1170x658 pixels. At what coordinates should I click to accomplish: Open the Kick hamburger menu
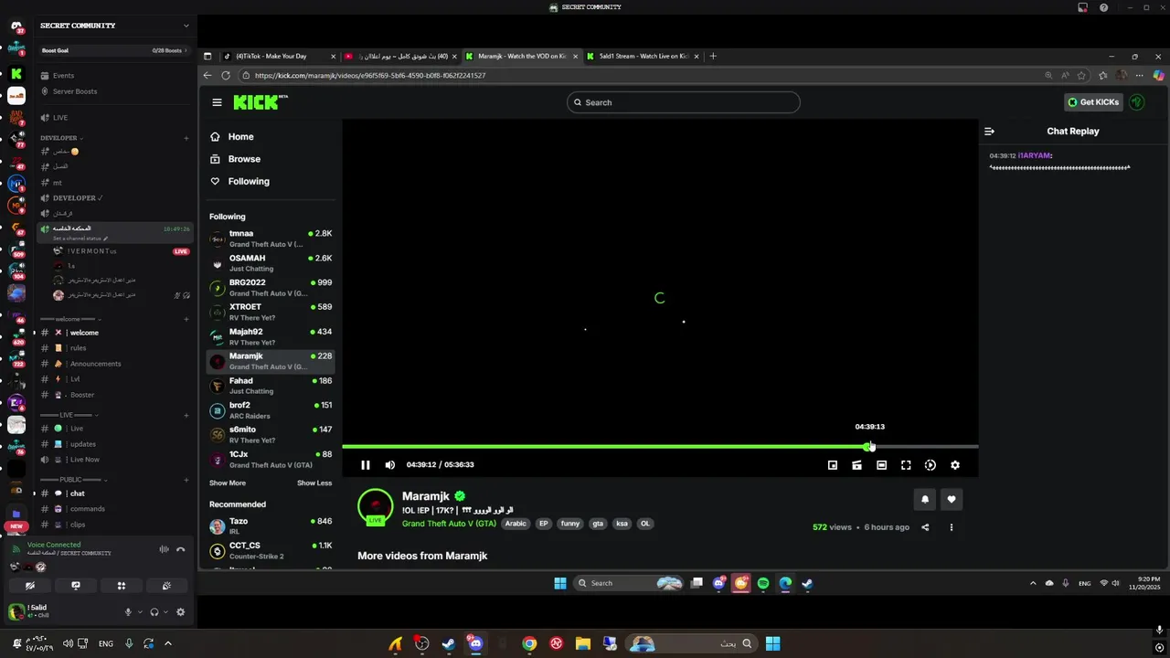pyautogui.click(x=217, y=102)
